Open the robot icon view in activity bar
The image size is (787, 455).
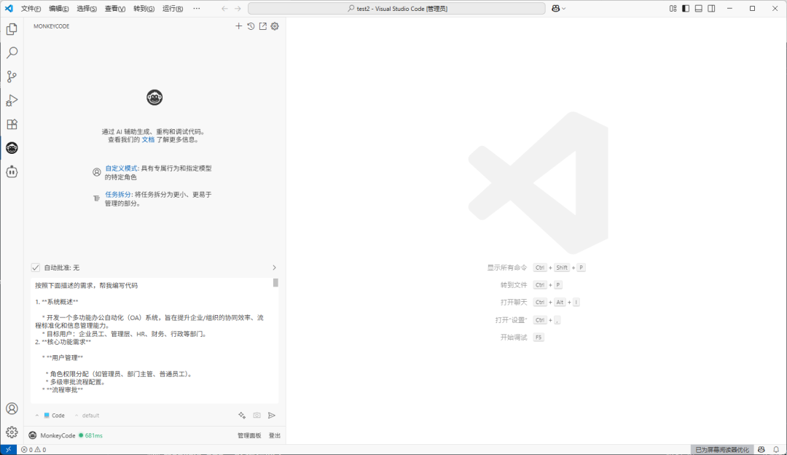click(12, 172)
